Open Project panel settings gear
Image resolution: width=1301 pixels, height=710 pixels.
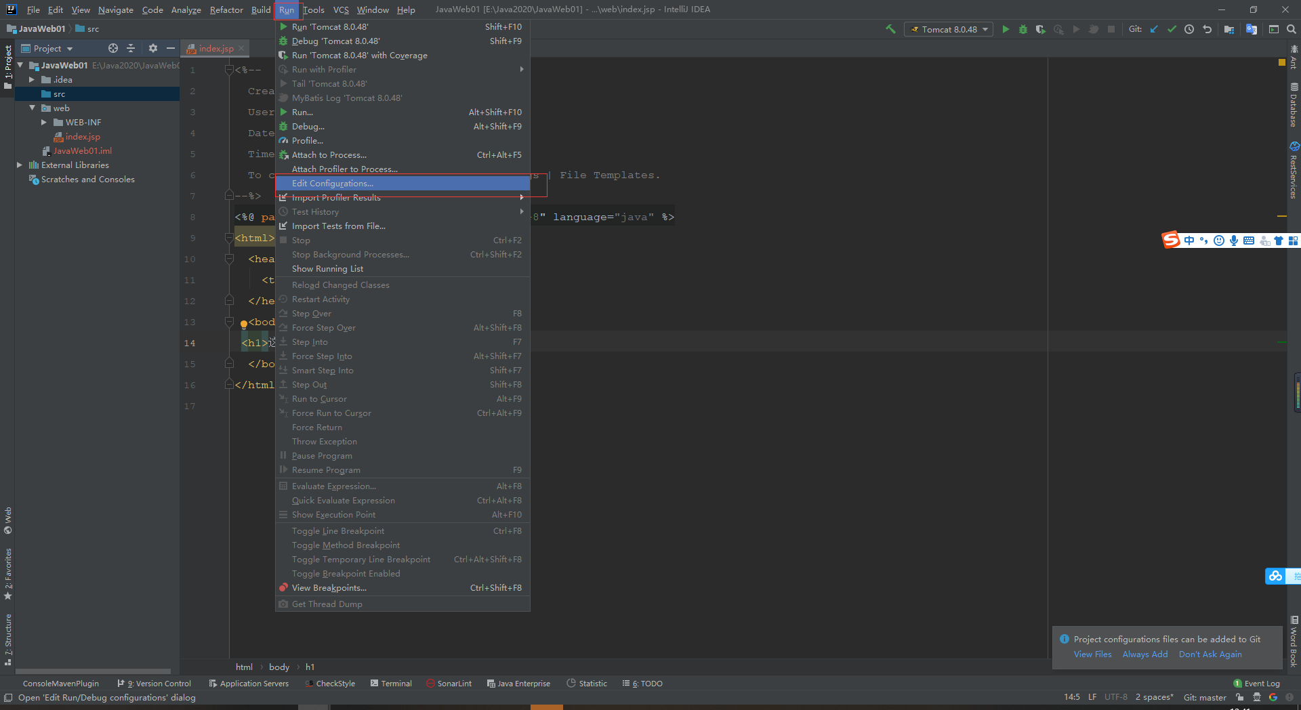(x=153, y=48)
